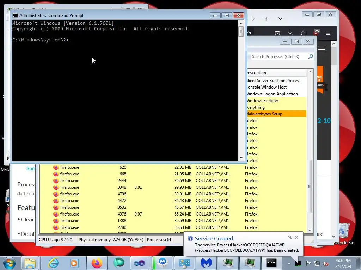The image size is (361, 270).
Task: Click Process Hacker list scroll-down arrow
Action: (310, 231)
